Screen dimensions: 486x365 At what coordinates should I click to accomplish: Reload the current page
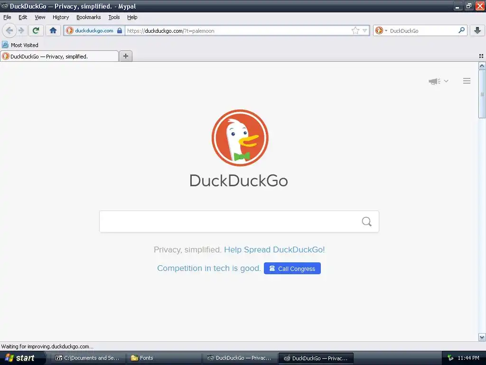tap(36, 30)
